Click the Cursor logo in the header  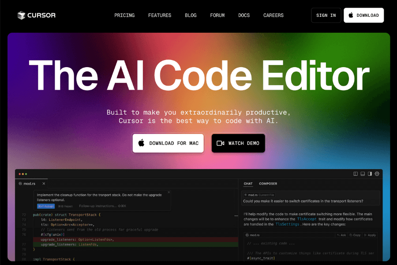(37, 15)
